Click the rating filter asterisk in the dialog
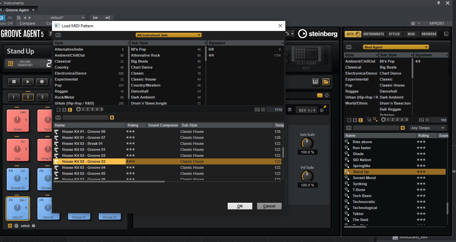 coord(78,110)
